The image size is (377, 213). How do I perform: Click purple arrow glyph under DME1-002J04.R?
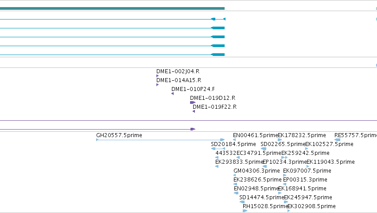157,76
